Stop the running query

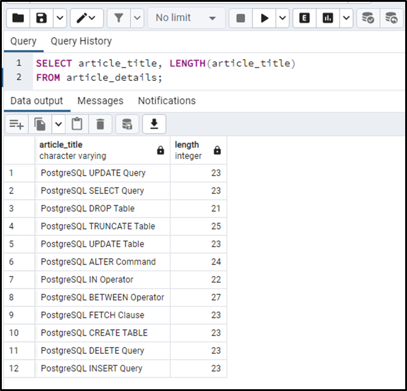tap(240, 18)
